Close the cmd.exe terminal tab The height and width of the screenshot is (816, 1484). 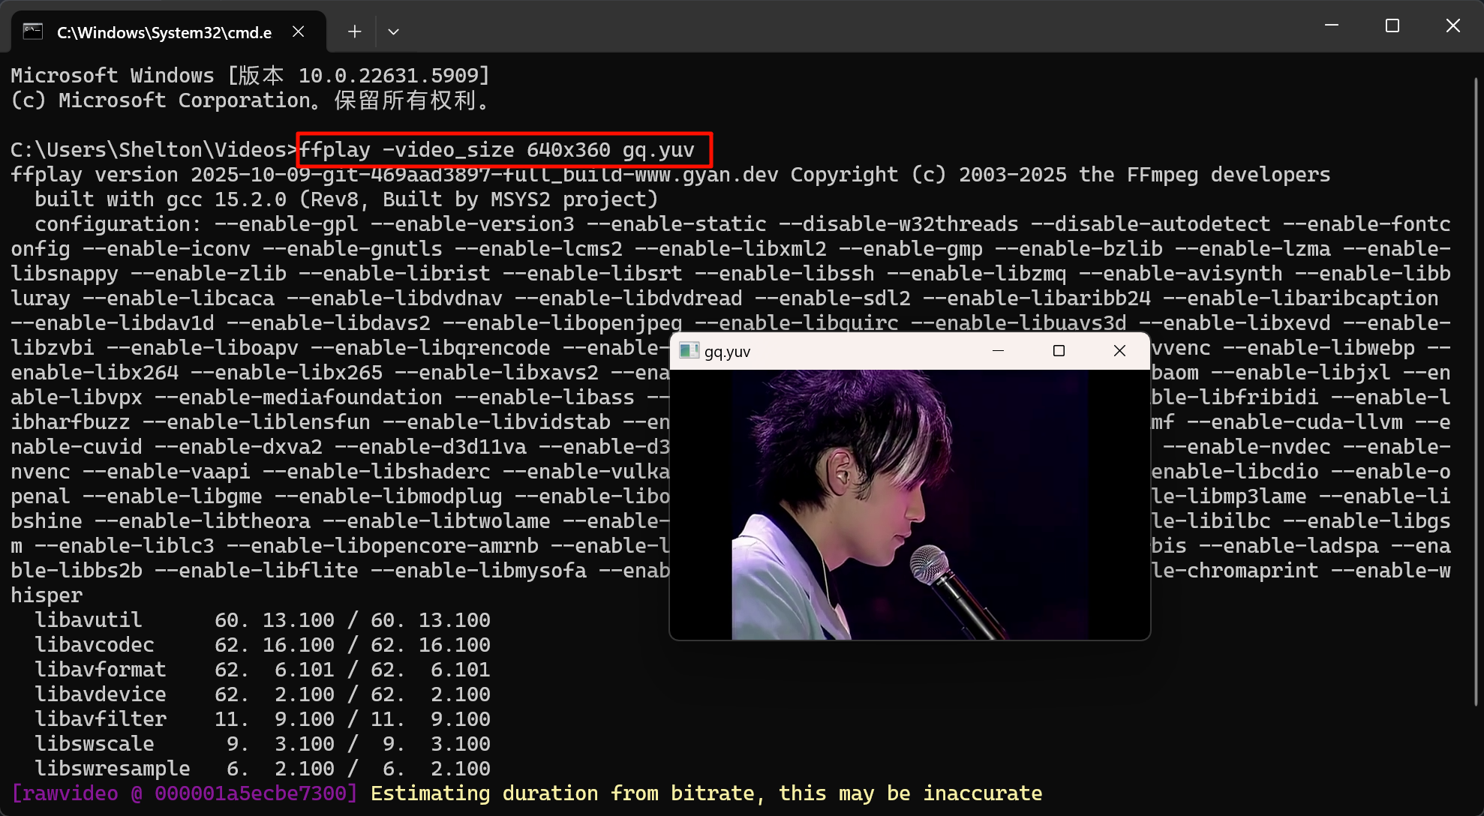coord(298,31)
